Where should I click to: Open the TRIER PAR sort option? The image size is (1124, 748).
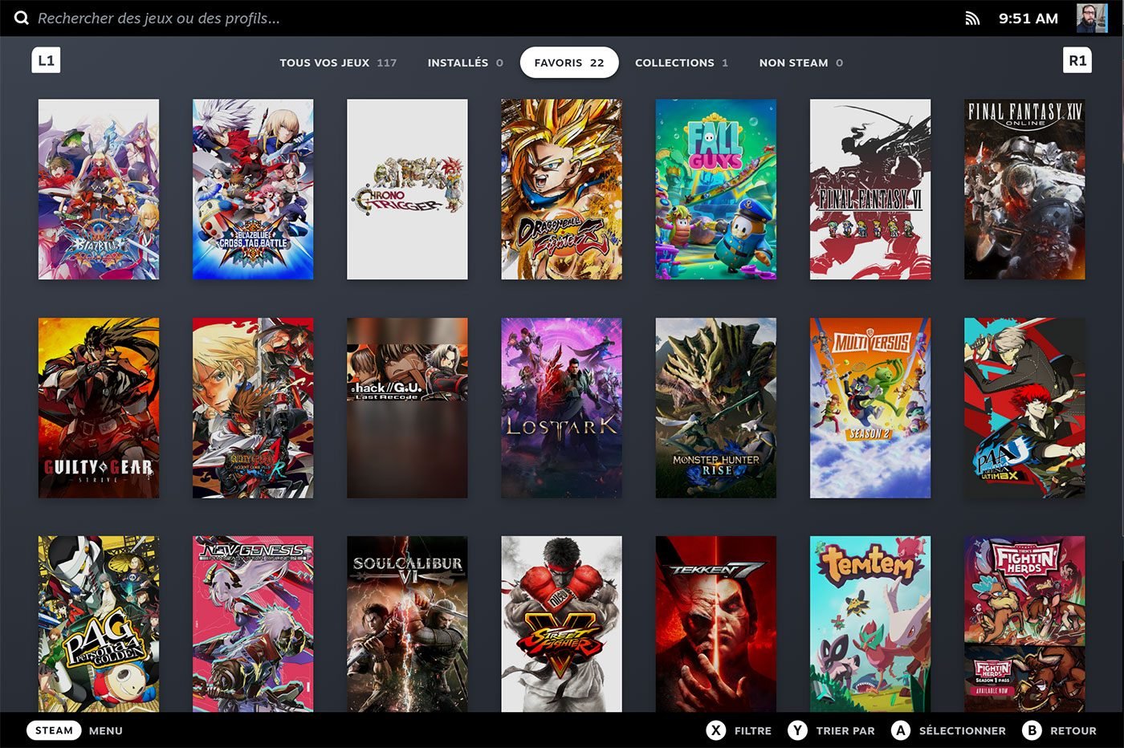pyautogui.click(x=845, y=730)
